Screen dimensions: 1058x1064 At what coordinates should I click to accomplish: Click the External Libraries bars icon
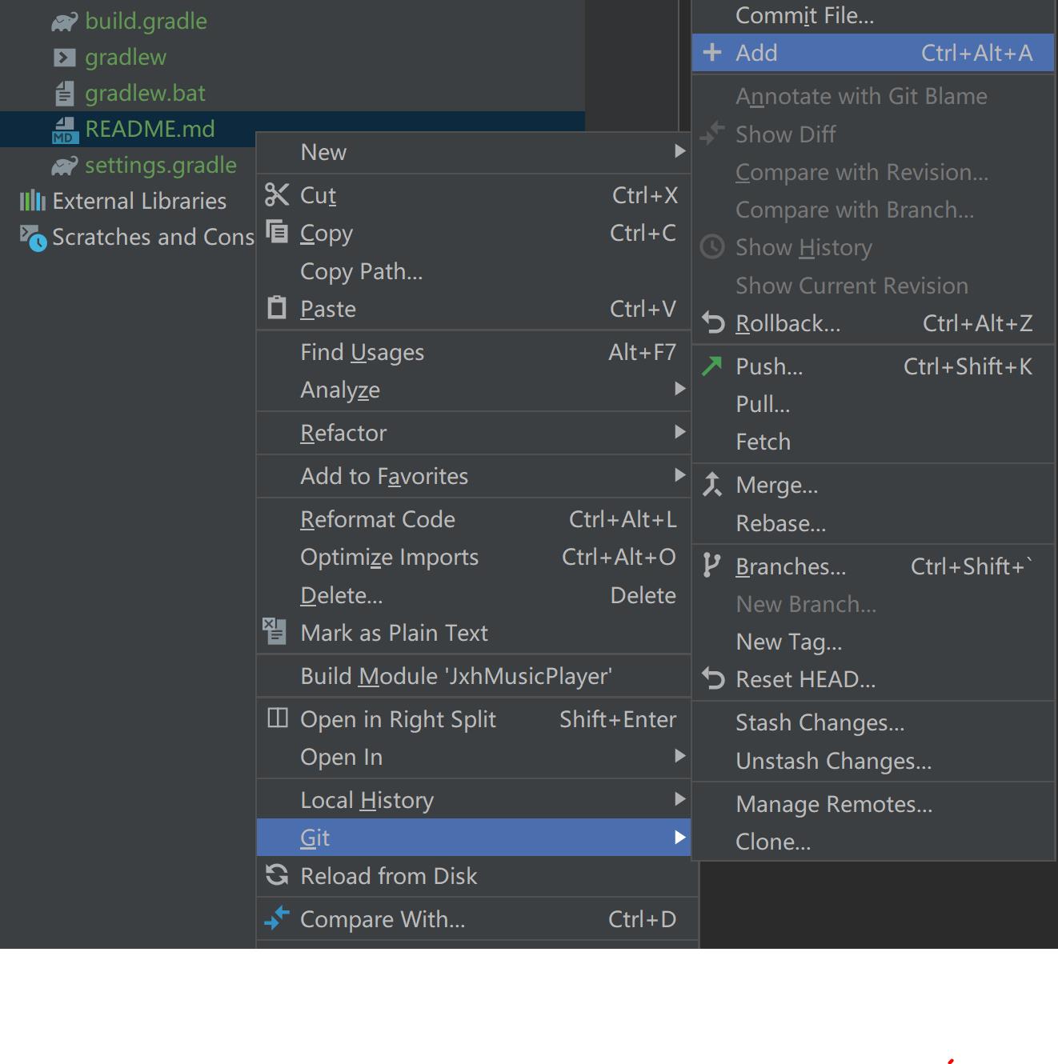[33, 201]
